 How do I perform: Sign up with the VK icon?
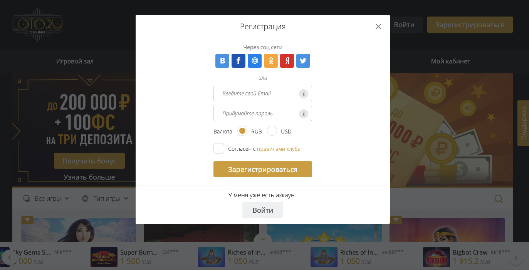pos(222,61)
